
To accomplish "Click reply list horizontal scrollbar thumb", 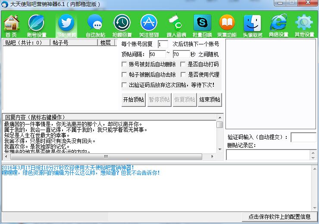I will 106,156.
